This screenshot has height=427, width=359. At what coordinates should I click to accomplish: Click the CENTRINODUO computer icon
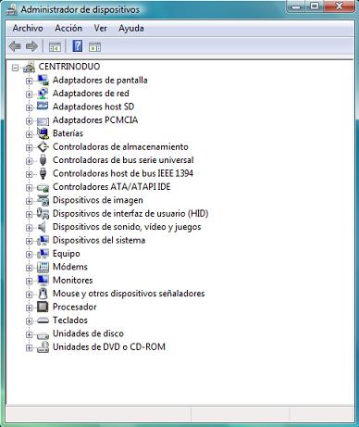click(29, 67)
